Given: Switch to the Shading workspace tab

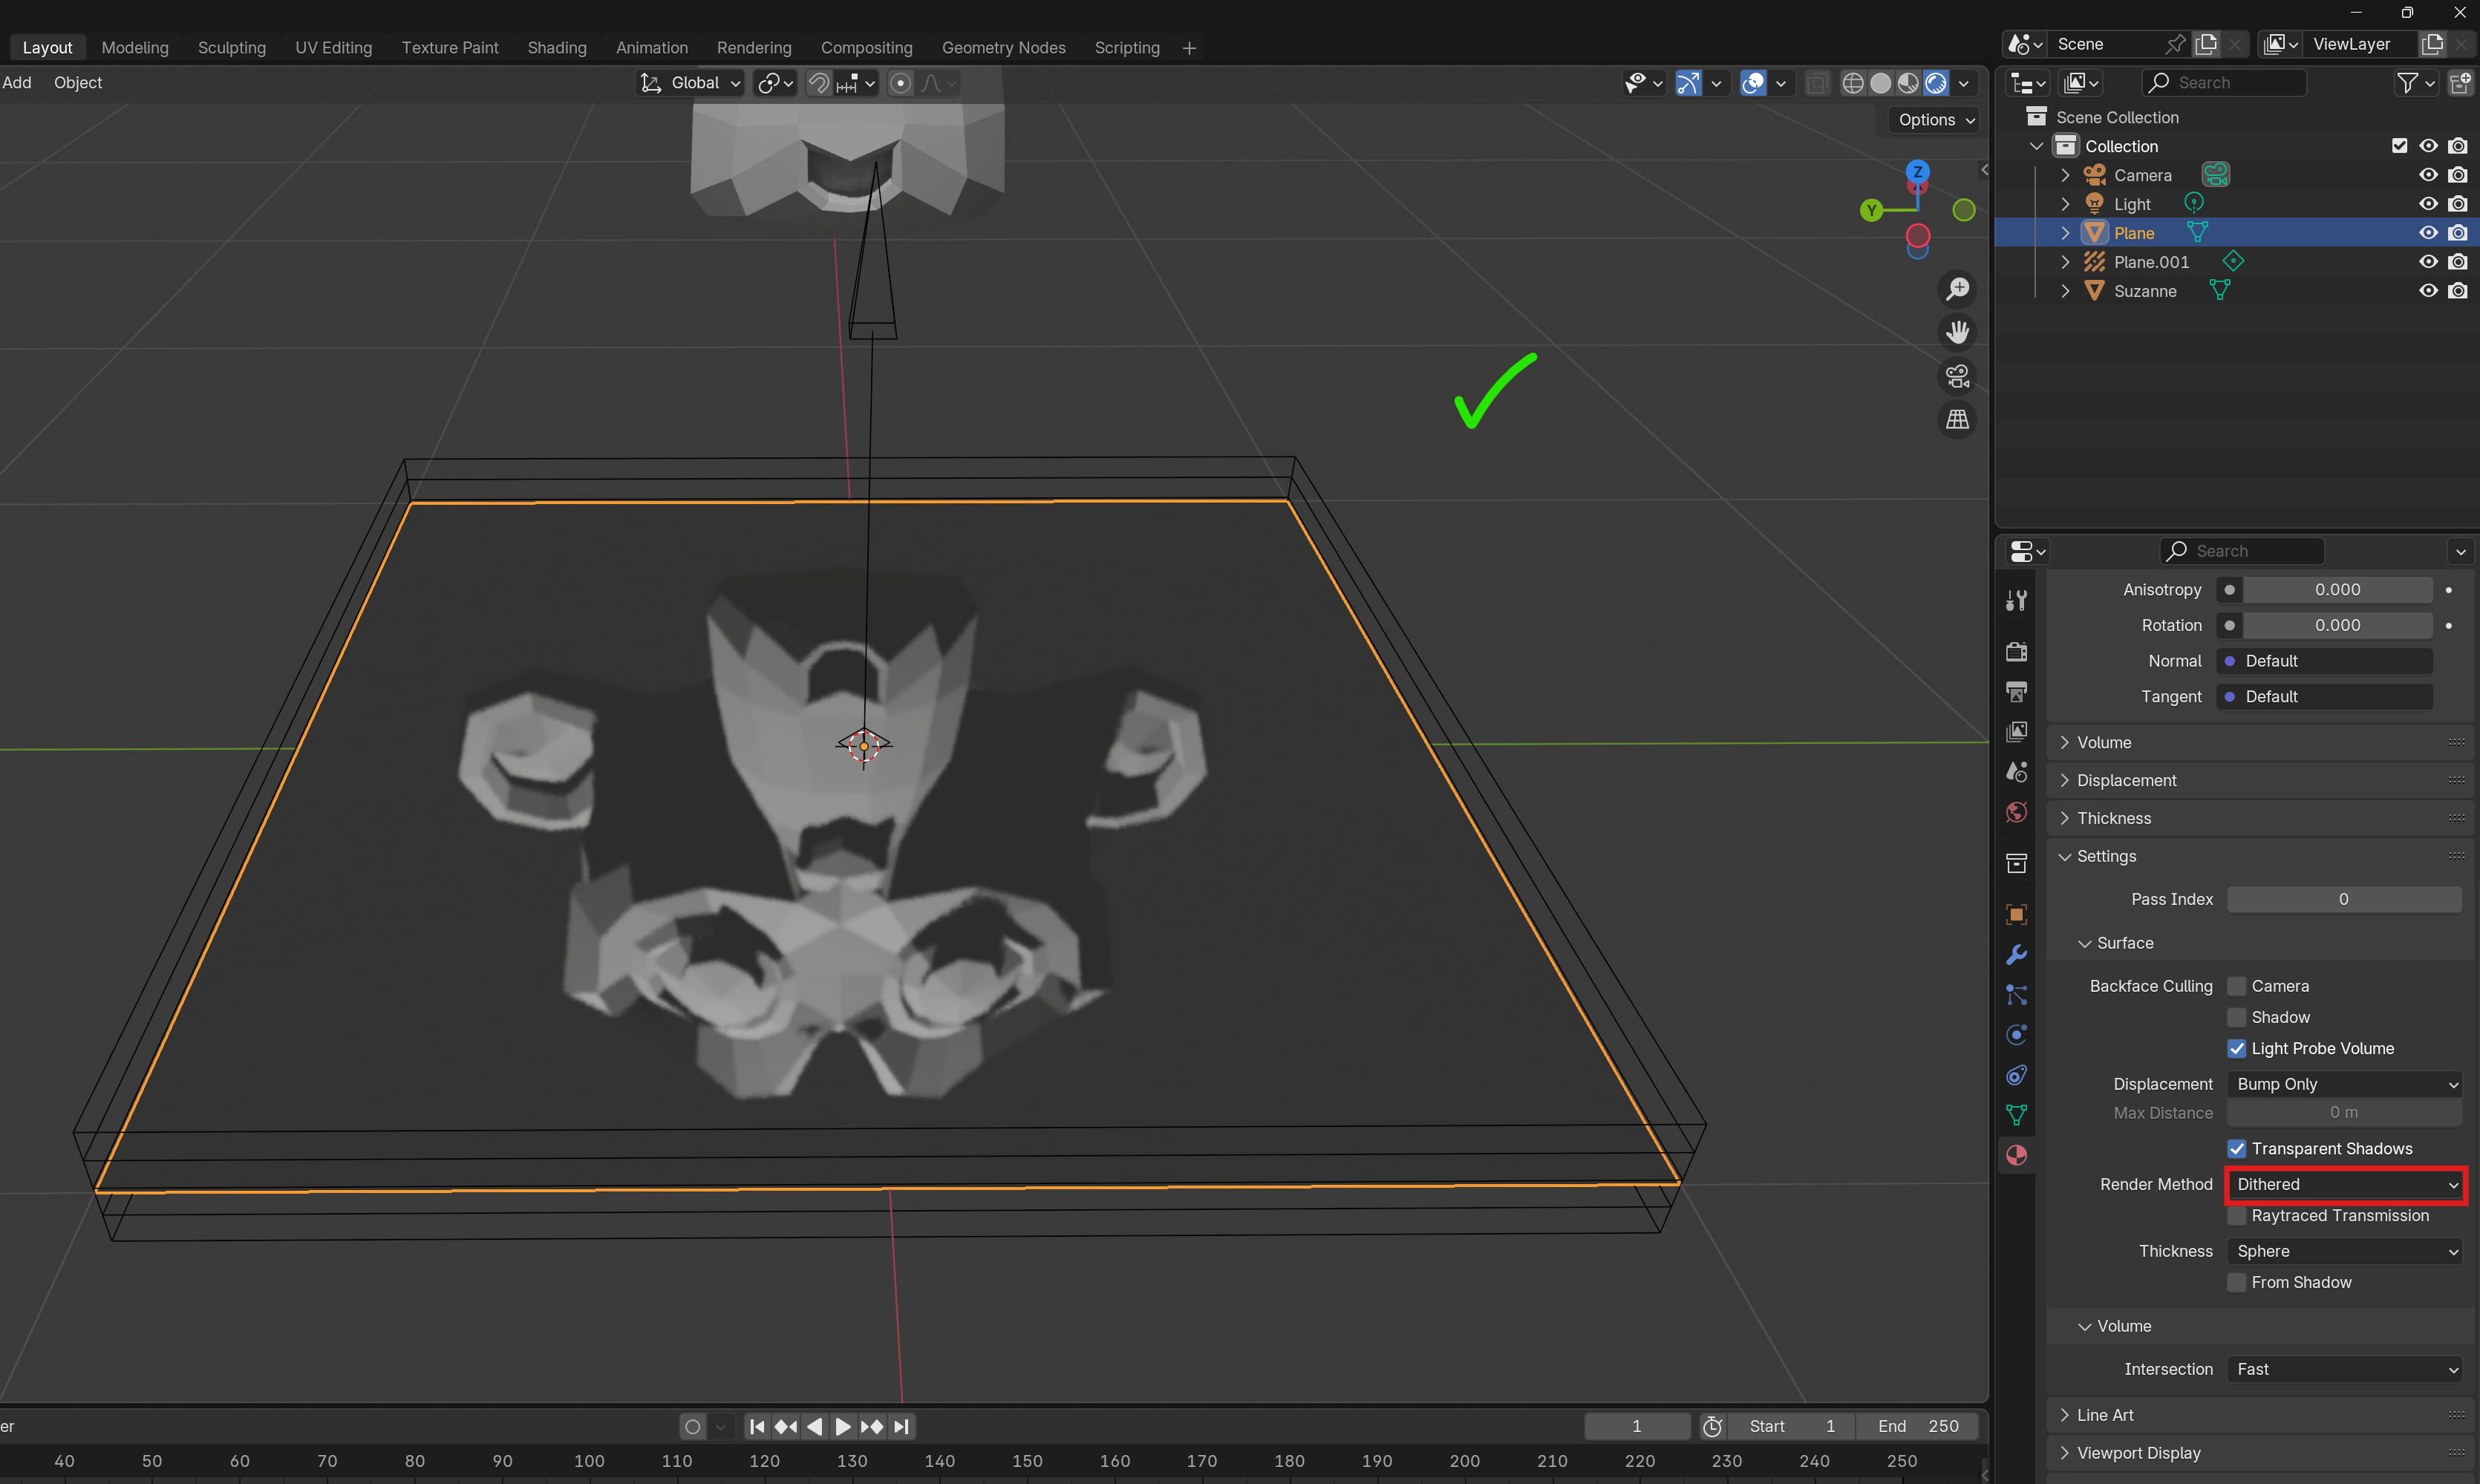Looking at the screenshot, I should pos(556,47).
